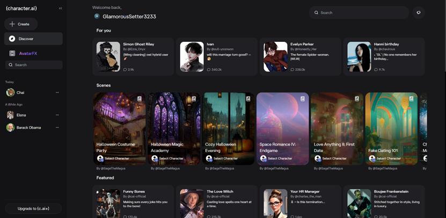Viewport: 446px width, 218px height.
Task: Open options menu for Barack Obama chat
Action: pyautogui.click(x=57, y=127)
